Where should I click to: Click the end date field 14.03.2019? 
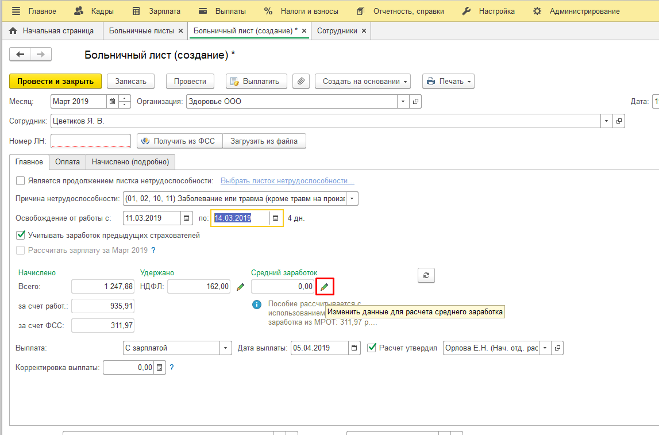tap(241, 218)
